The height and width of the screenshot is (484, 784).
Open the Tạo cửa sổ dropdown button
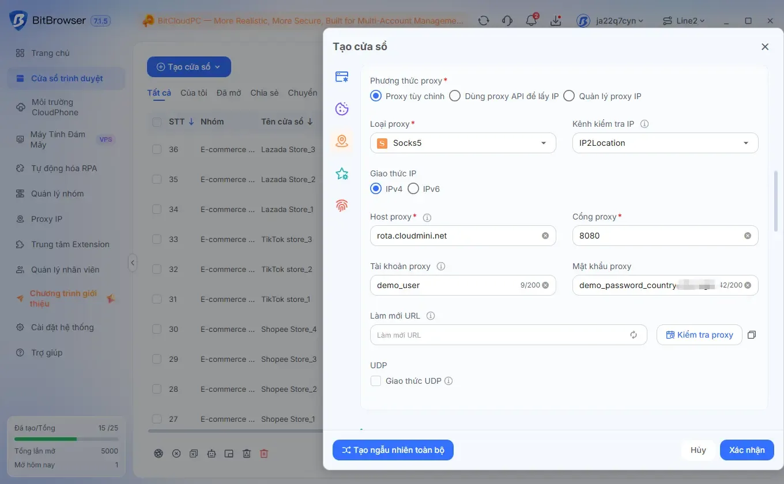189,67
